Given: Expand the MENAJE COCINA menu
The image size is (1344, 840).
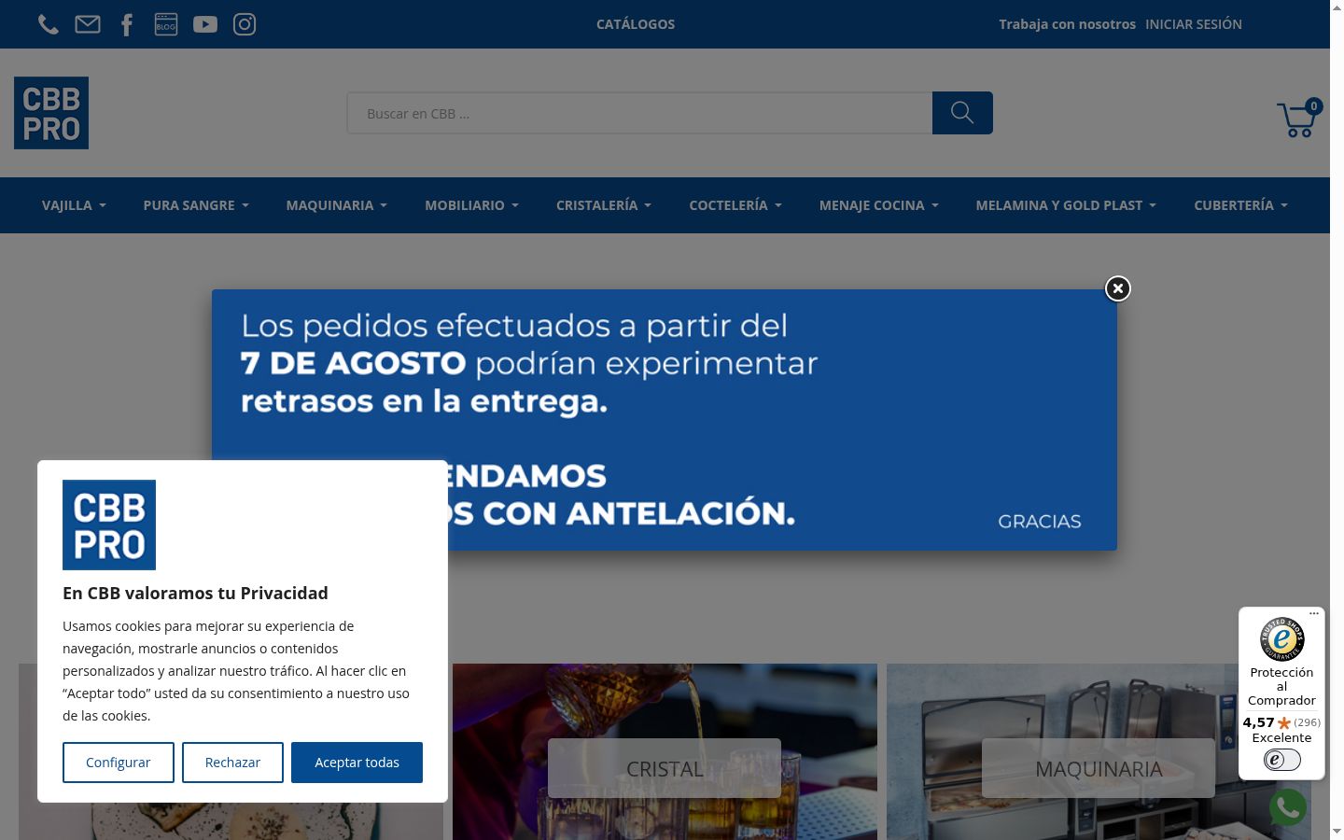Looking at the screenshot, I should (x=878, y=205).
